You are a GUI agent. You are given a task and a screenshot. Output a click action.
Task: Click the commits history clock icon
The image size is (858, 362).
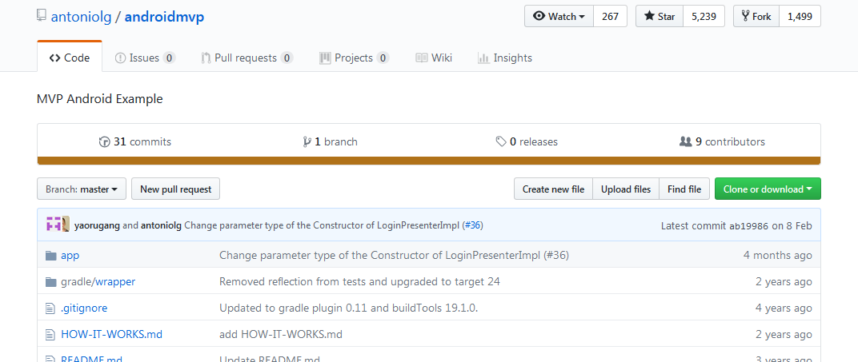pos(105,142)
